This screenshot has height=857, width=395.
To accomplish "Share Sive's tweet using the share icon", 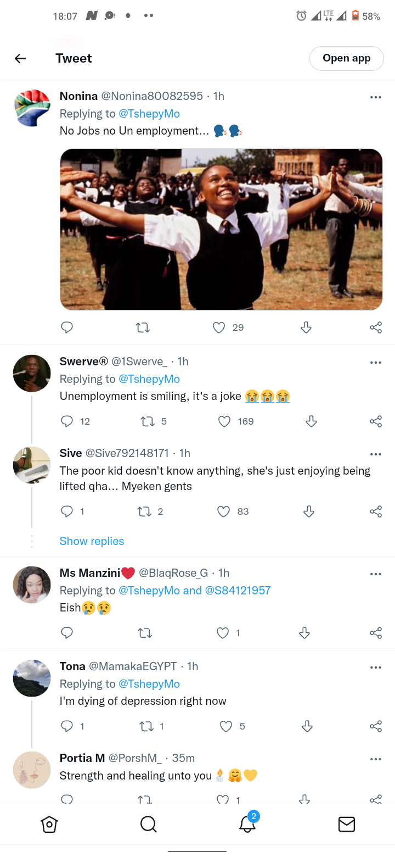I will coord(376,511).
